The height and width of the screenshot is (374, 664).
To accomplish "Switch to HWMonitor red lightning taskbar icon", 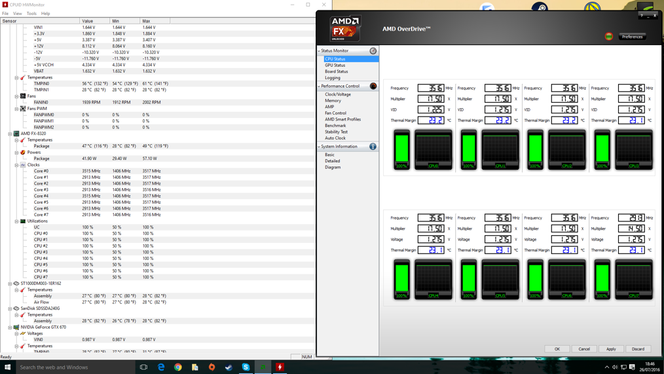I will coord(280,367).
